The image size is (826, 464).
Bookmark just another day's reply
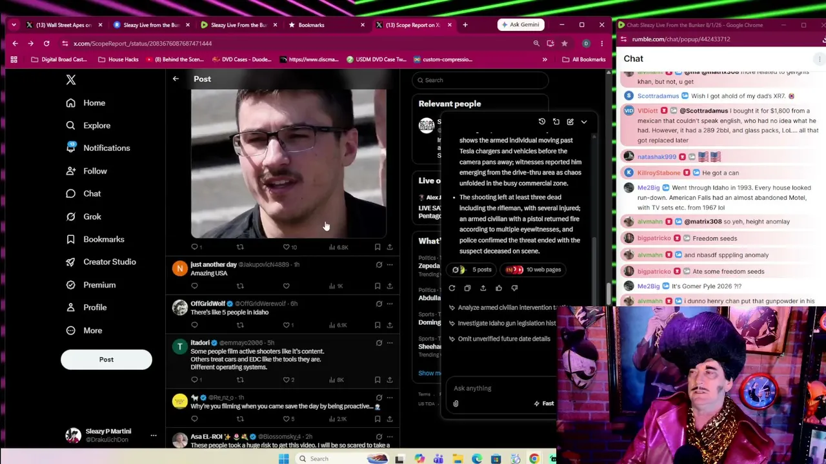coord(378,286)
